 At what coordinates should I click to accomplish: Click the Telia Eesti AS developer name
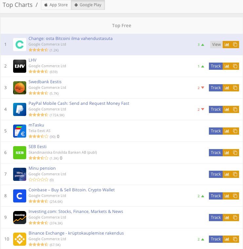pos(39,131)
